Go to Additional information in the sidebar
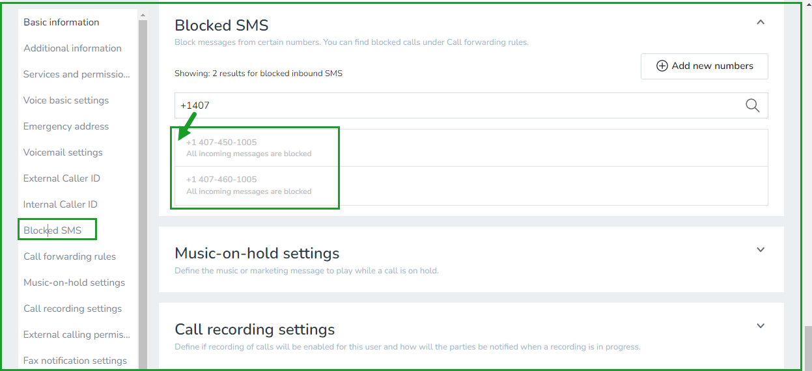812x371 pixels. [72, 48]
